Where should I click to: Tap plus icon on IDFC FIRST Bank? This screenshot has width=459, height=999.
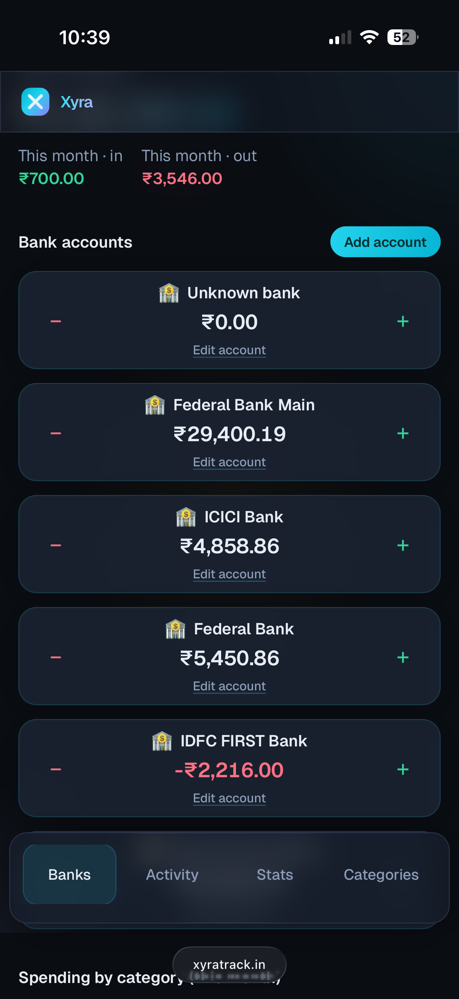point(403,769)
